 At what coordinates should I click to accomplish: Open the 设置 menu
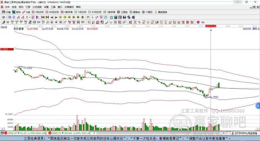[x=46, y=7]
